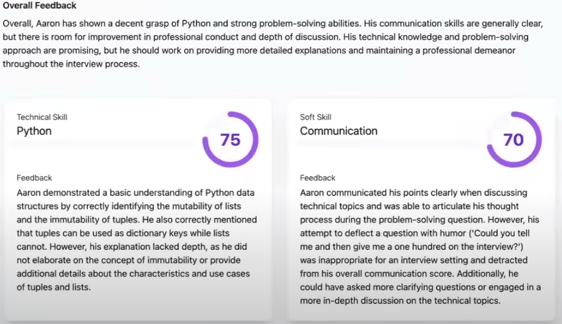Click the Communication score ring showing 70
The image size is (562, 324).
[514, 139]
